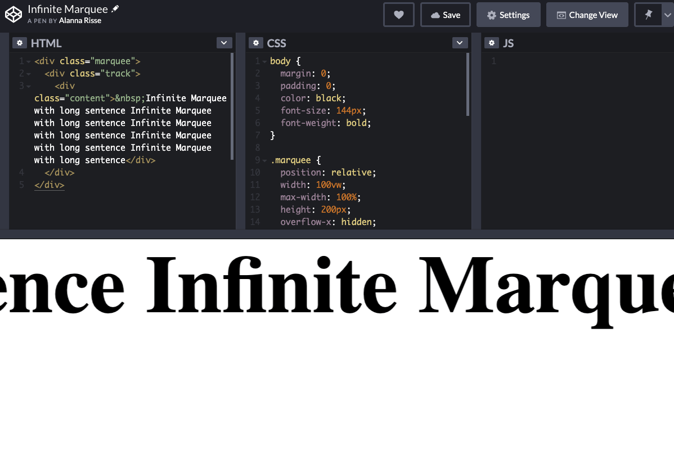Click the Change View button
The height and width of the screenshot is (454, 674).
click(587, 15)
